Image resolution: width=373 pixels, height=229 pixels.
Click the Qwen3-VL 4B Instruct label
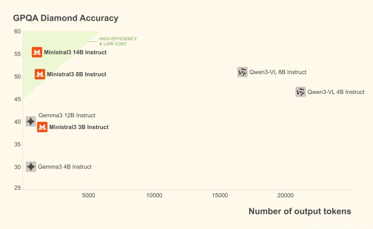coord(336,92)
